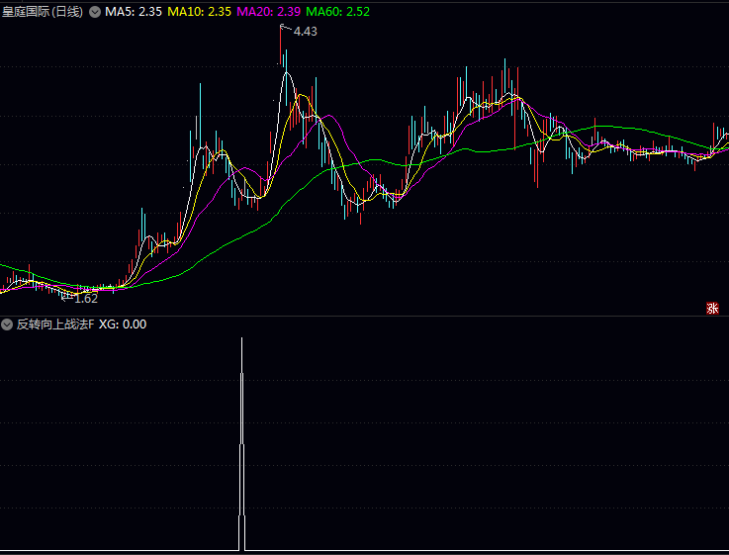Viewport: 729px width, 555px height.
Task: Click the base of the XG signal spike
Action: point(241,546)
